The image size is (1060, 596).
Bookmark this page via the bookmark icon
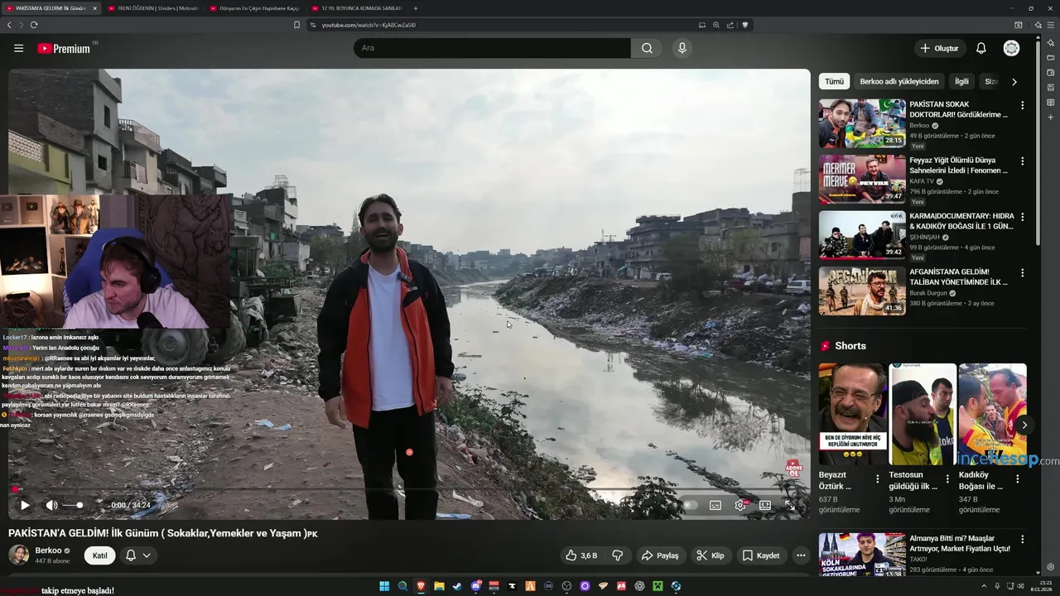coord(296,25)
